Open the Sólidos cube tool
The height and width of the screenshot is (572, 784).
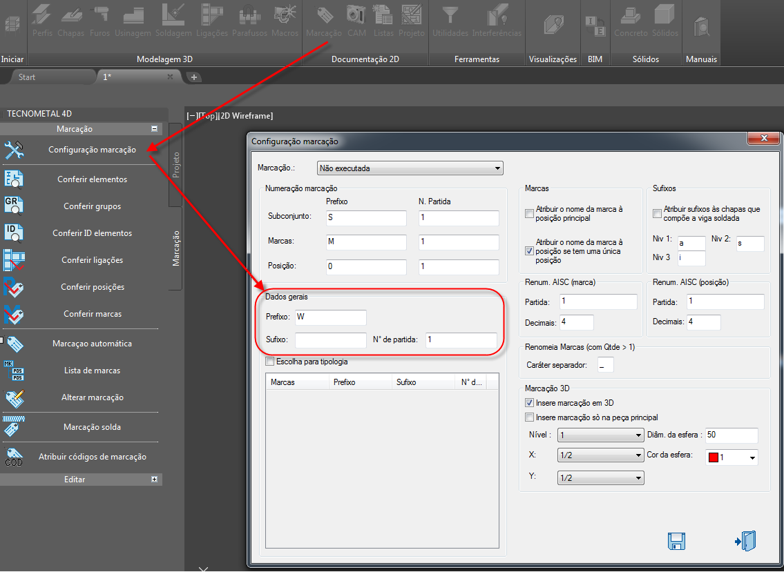click(665, 21)
